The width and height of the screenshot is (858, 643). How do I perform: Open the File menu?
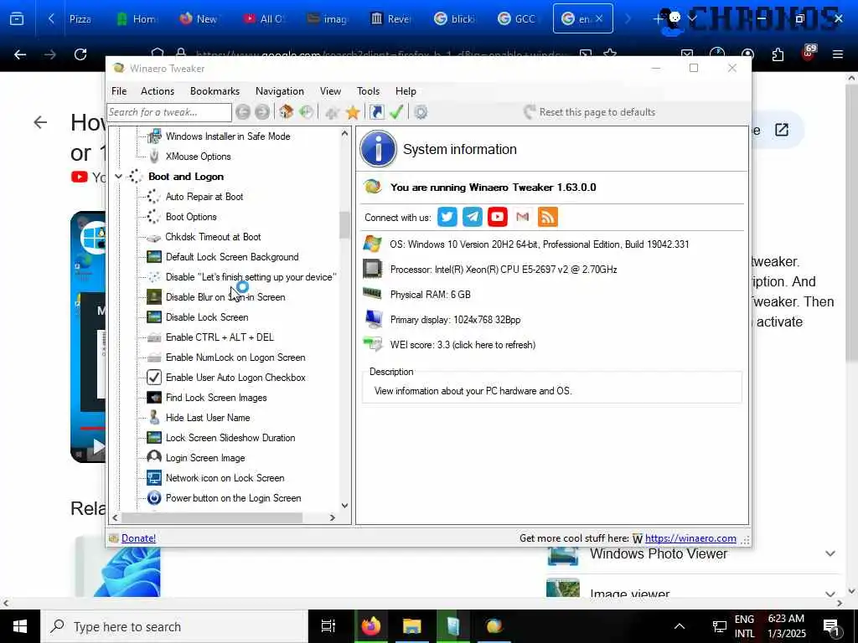tap(119, 91)
